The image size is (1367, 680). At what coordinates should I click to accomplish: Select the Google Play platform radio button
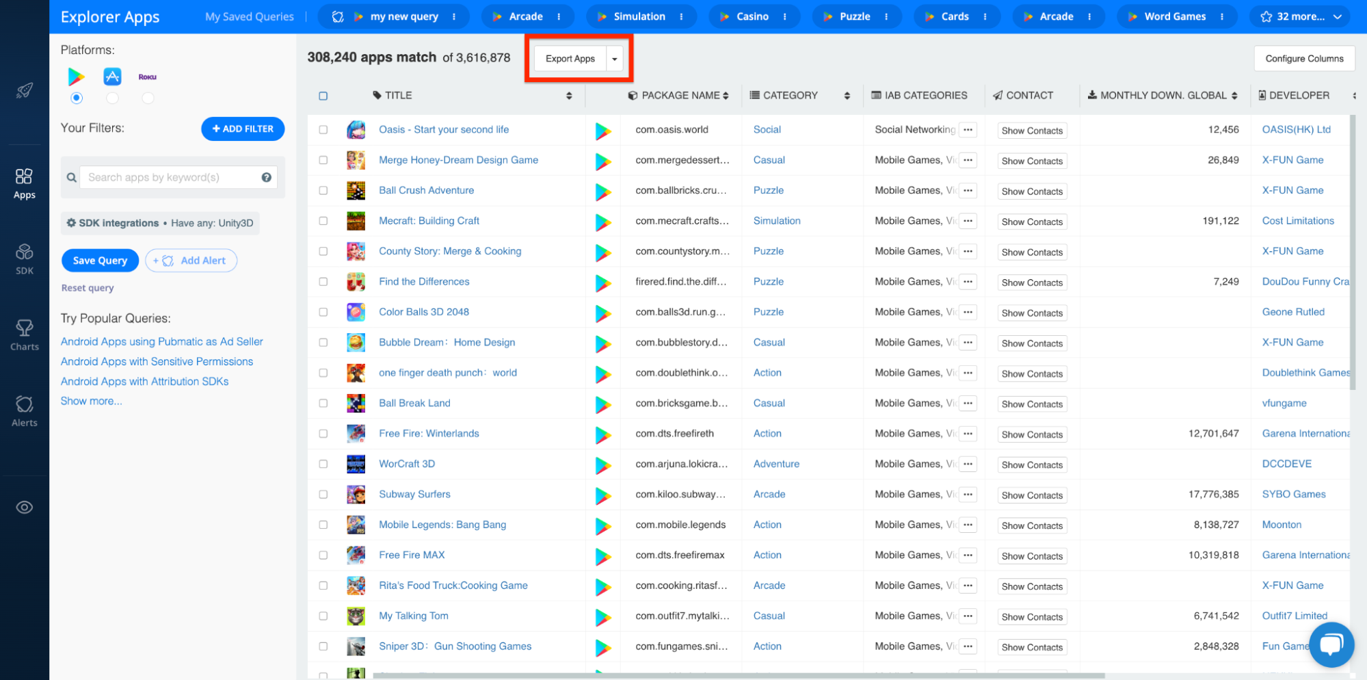(77, 99)
